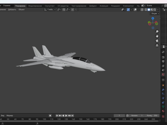Toggle X-ray mode
This screenshot has height=125, width=167.
[142, 10]
